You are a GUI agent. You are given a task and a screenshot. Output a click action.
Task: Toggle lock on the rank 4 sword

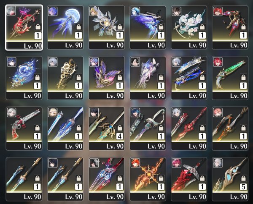(x=120, y=128)
